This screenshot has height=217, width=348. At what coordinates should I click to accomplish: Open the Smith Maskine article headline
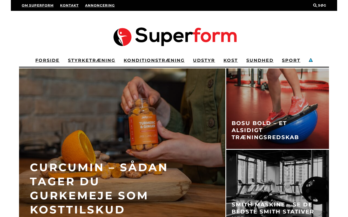(273, 209)
